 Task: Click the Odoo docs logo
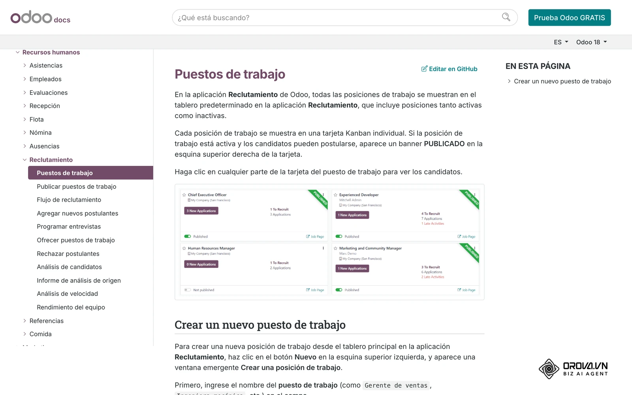coord(40,18)
